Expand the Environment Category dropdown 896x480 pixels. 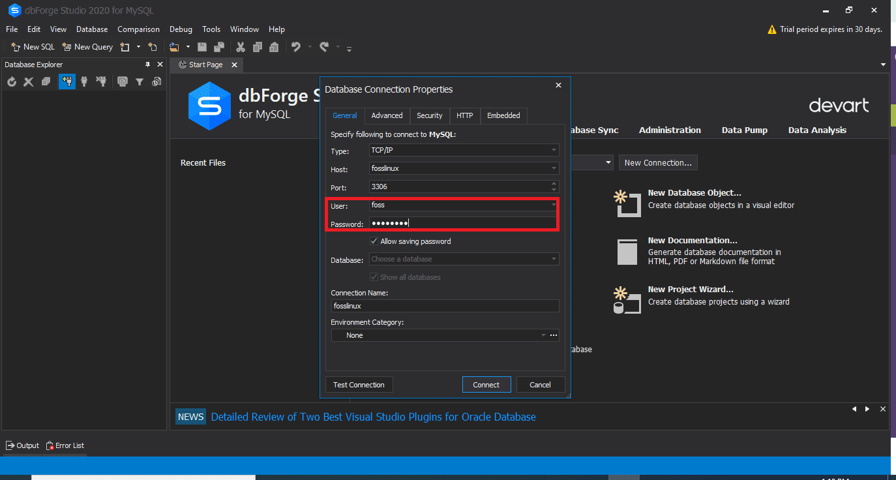tap(543, 335)
